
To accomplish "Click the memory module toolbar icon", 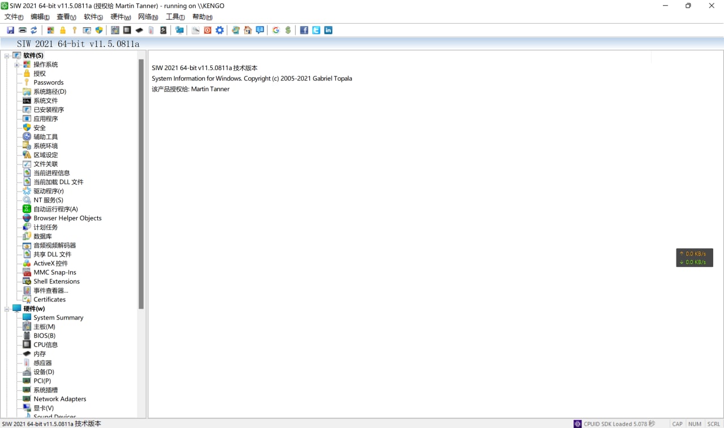I will 139,31.
